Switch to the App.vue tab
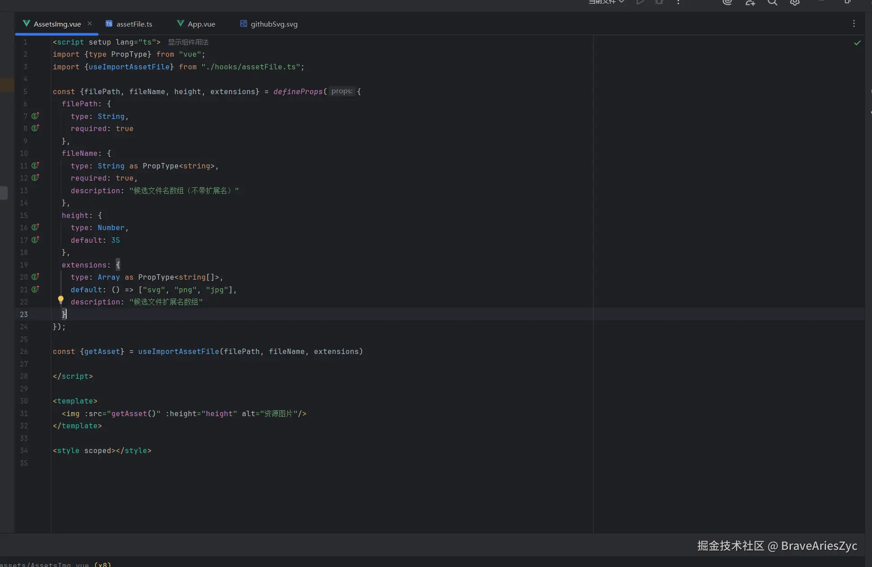The height and width of the screenshot is (567, 872). pyautogui.click(x=201, y=24)
